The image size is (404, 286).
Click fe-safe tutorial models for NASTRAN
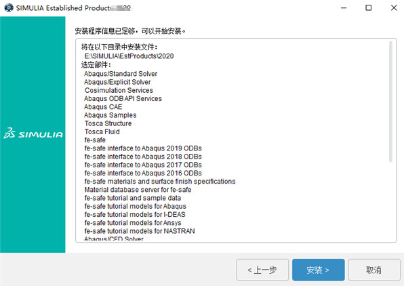coord(140,231)
